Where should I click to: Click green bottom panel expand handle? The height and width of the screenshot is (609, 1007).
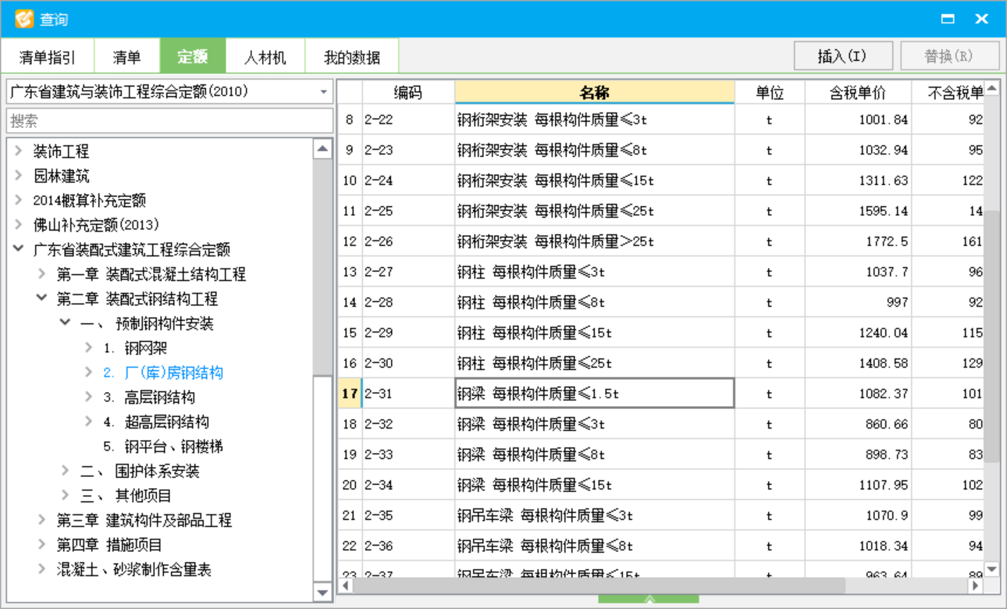pos(648,599)
